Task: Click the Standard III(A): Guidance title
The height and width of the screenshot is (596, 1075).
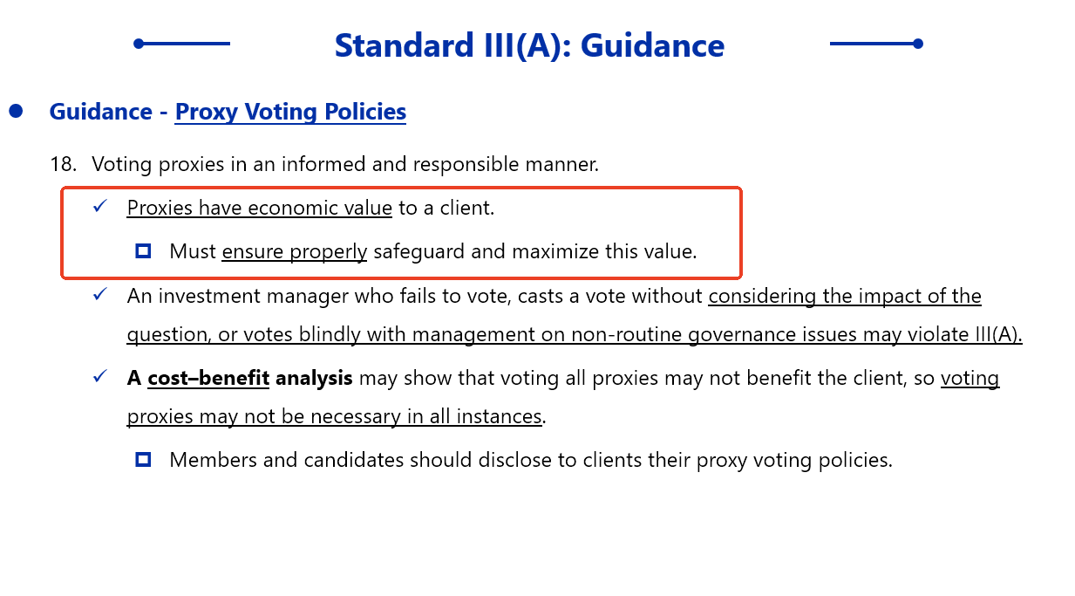Action: tap(529, 45)
